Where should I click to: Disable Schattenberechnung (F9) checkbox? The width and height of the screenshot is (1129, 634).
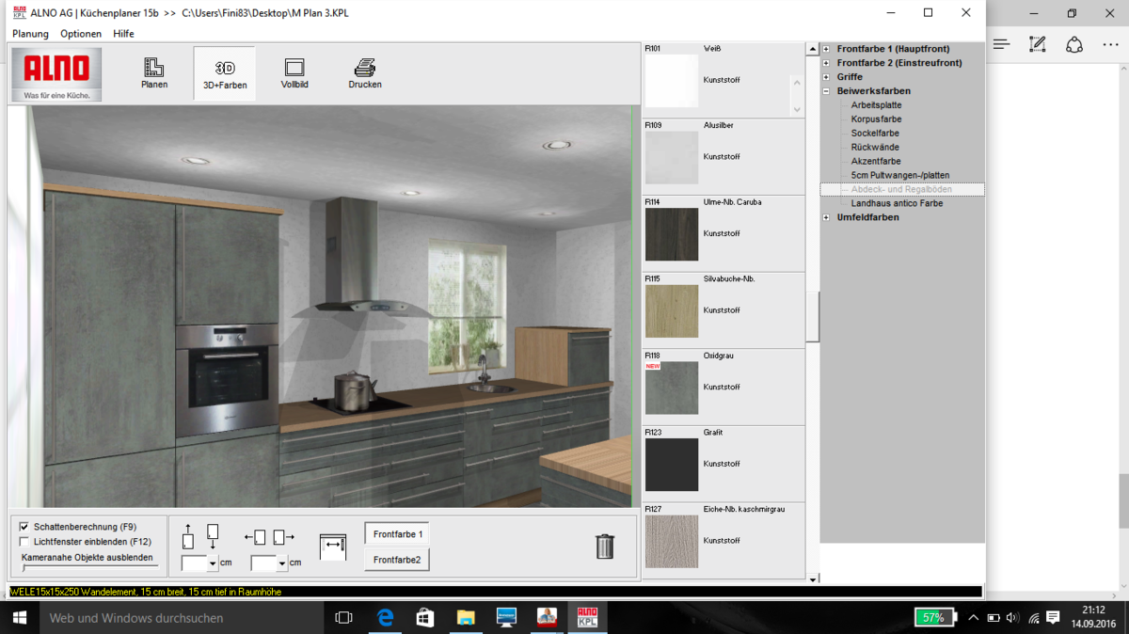[x=24, y=527]
